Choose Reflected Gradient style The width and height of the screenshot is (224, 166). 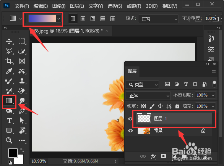(103, 19)
